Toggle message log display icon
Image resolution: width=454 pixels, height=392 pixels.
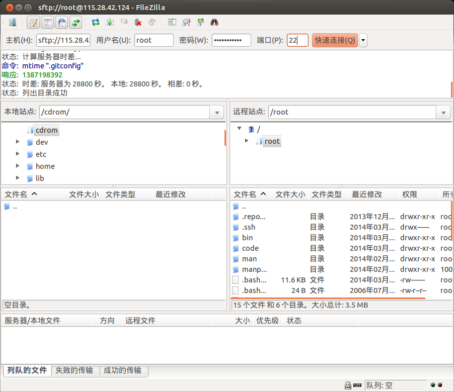click(x=33, y=22)
